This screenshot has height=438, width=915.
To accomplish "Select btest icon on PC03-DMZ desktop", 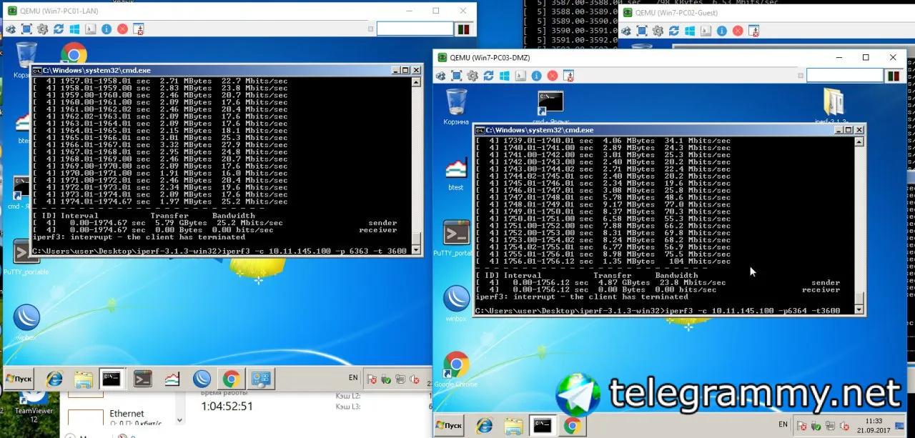I will (456, 174).
